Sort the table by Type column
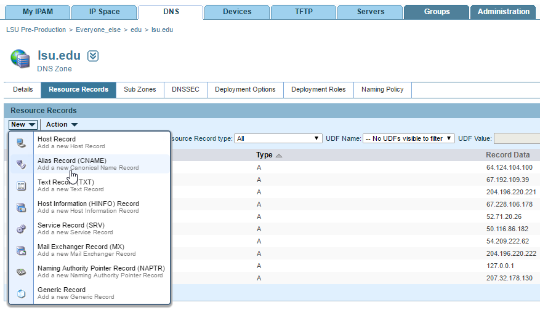Image resolution: width=540 pixels, height=313 pixels. 268,155
